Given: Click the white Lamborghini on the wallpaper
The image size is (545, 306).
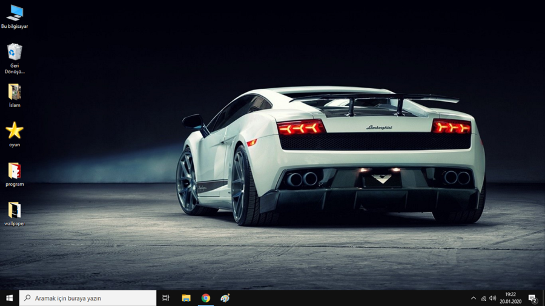Looking at the screenshot, I should (x=339, y=157).
